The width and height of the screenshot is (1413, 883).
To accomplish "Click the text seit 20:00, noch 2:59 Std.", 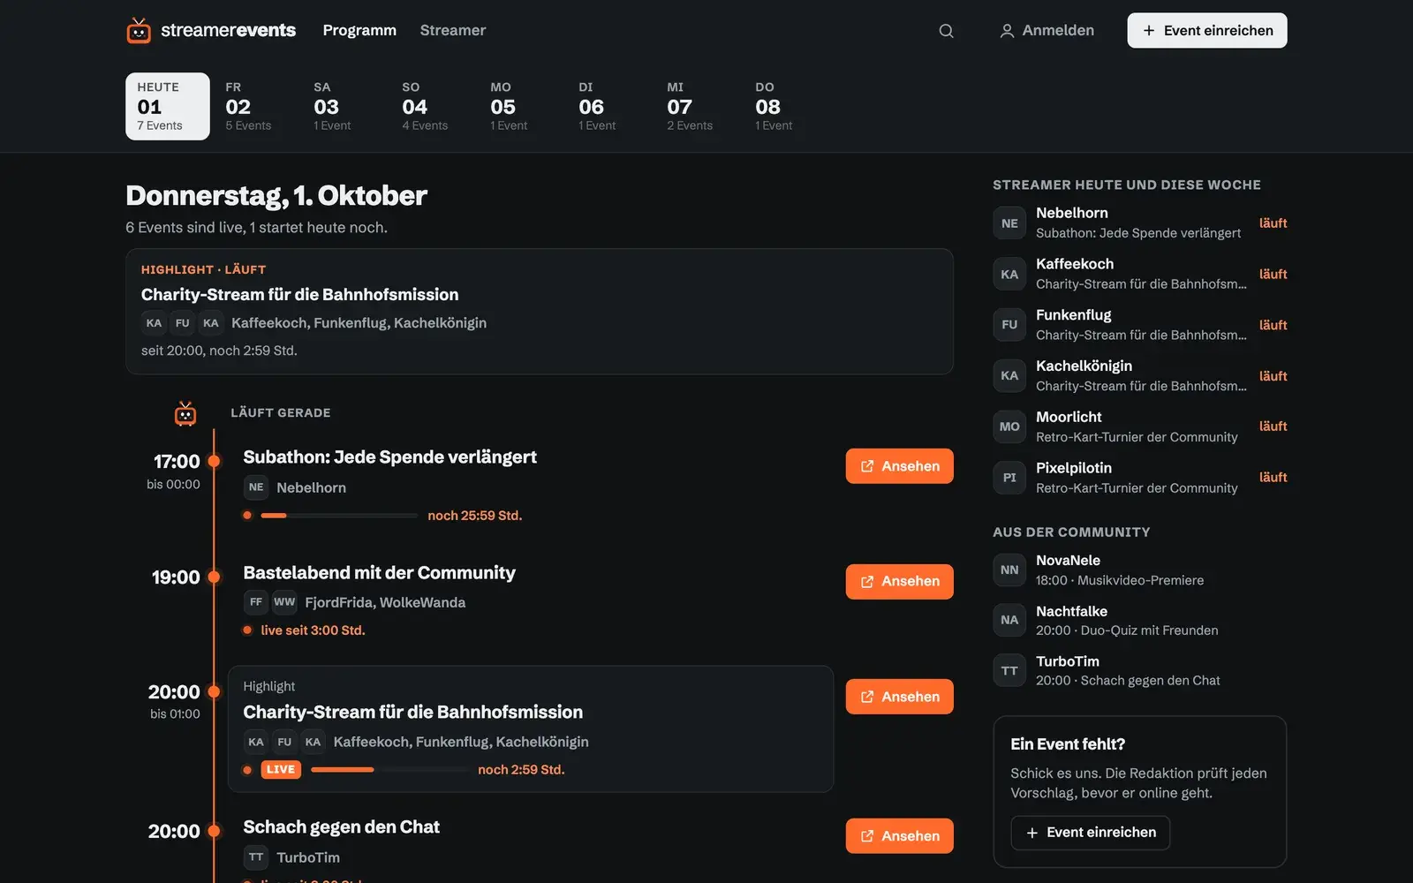I will 219,351.
